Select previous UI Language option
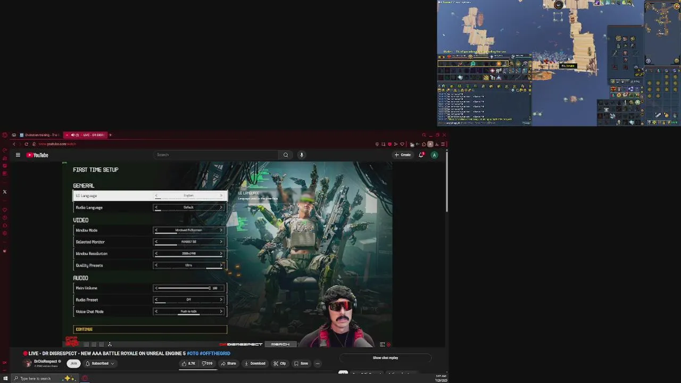The width and height of the screenshot is (681, 383). pyautogui.click(x=156, y=195)
